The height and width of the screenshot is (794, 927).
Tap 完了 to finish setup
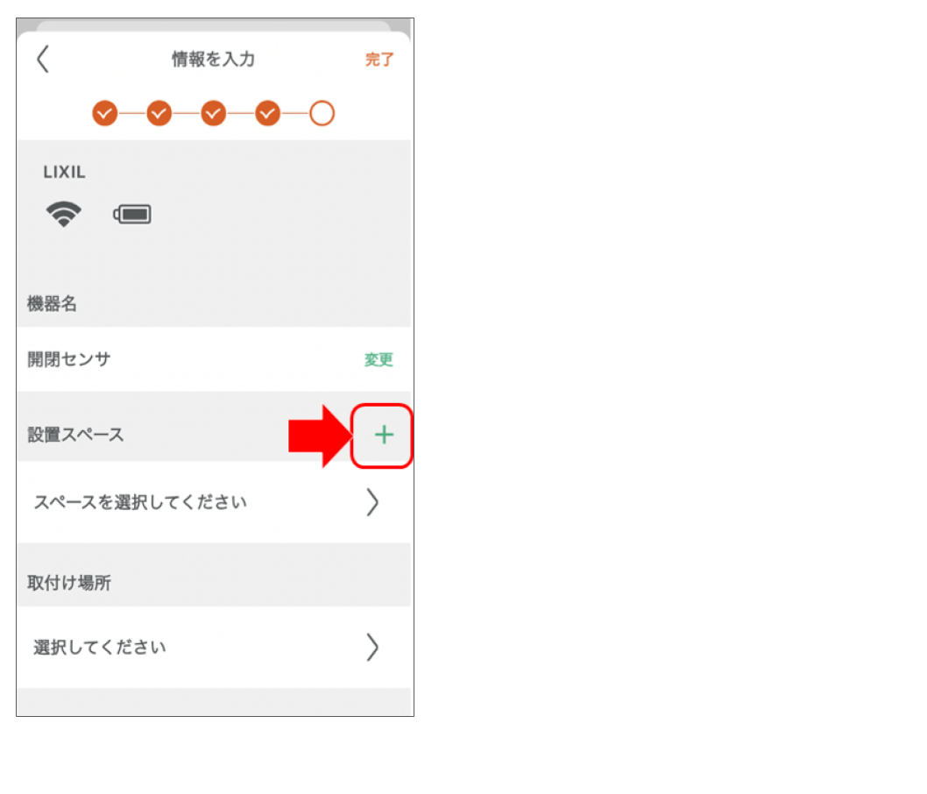point(379,59)
